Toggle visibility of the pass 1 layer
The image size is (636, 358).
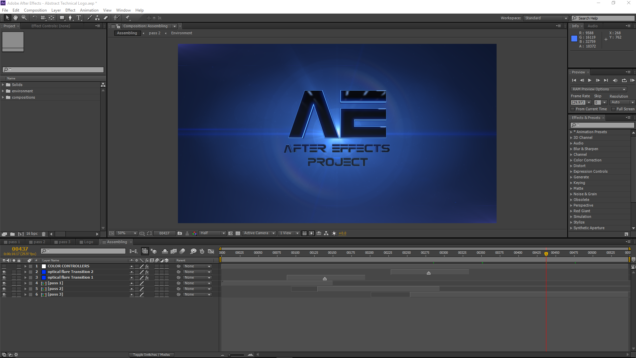click(4, 283)
